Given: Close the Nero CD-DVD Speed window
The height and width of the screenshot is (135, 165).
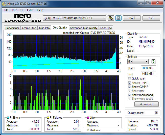Looking at the screenshot, I should tap(157, 3).
